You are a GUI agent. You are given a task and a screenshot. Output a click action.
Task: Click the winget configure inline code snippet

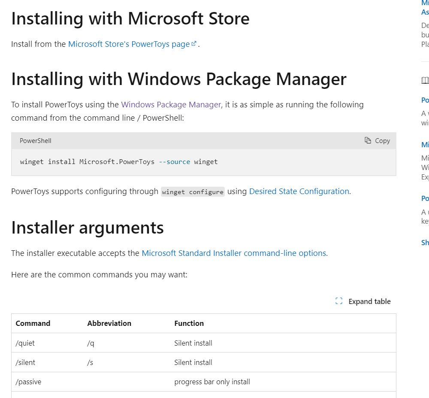[192, 191]
